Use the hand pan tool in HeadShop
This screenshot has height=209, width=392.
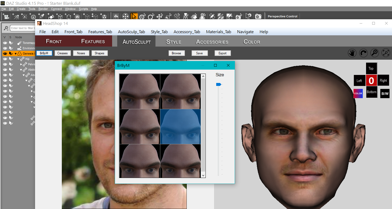[352, 53]
